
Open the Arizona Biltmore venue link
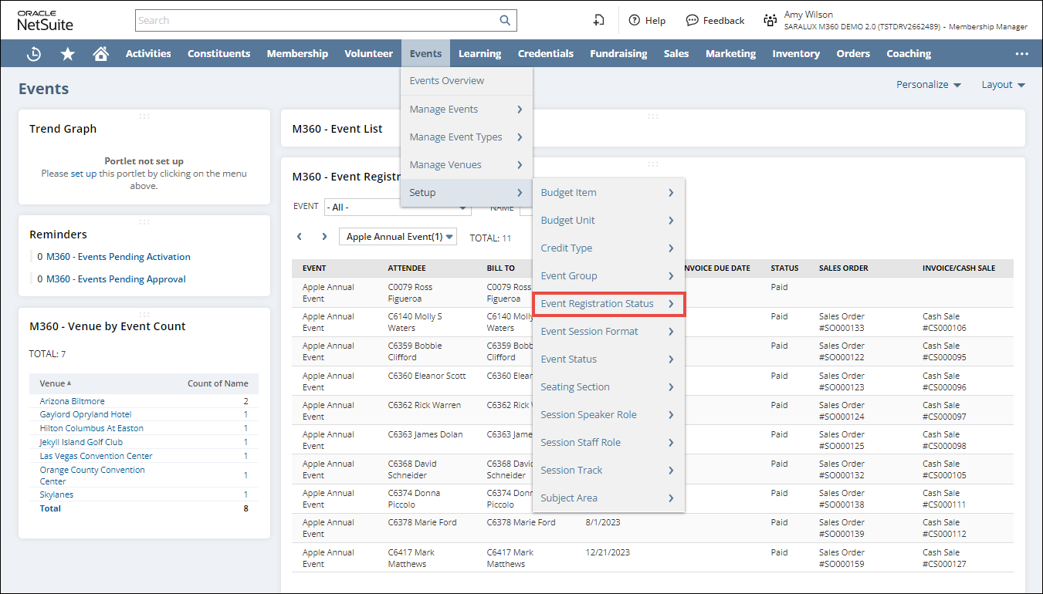tap(72, 401)
